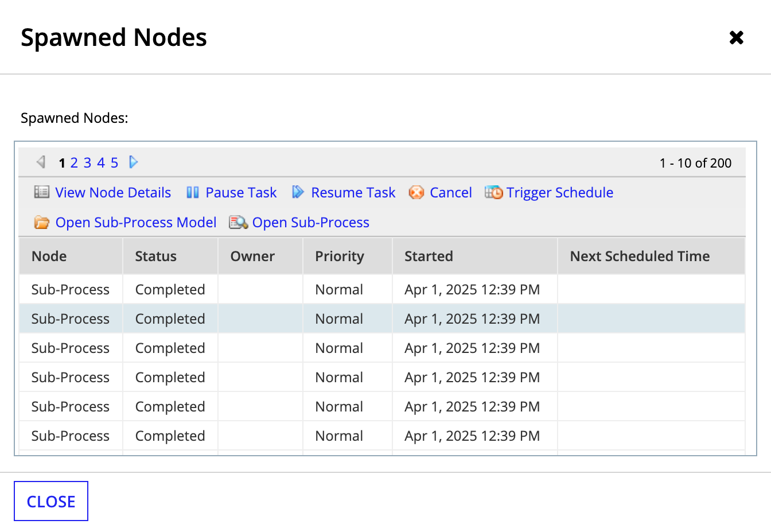Sort by Next Scheduled Time header
The image size is (771, 528).
651,256
